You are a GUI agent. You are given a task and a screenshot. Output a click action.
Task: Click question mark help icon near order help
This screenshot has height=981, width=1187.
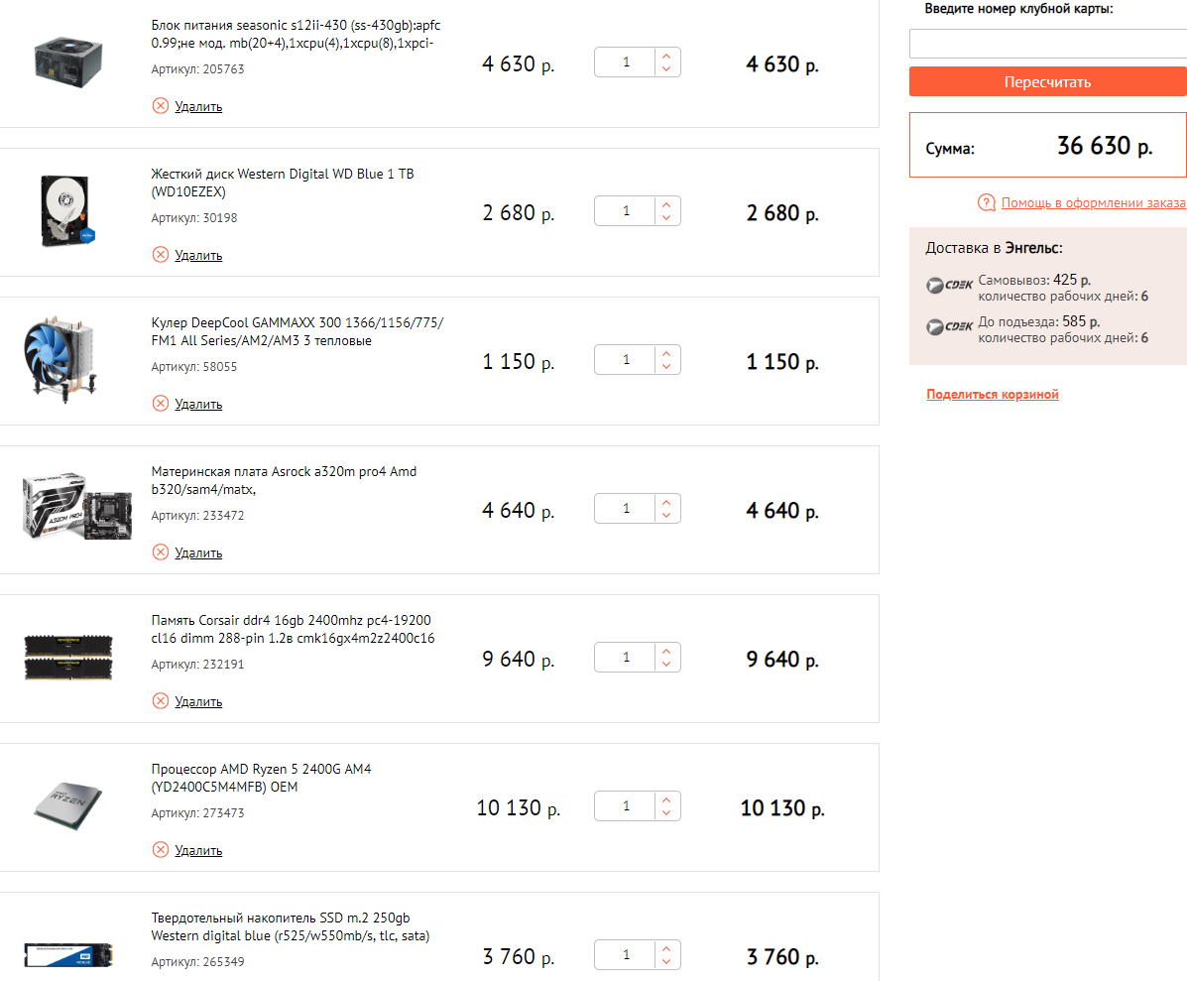[986, 203]
